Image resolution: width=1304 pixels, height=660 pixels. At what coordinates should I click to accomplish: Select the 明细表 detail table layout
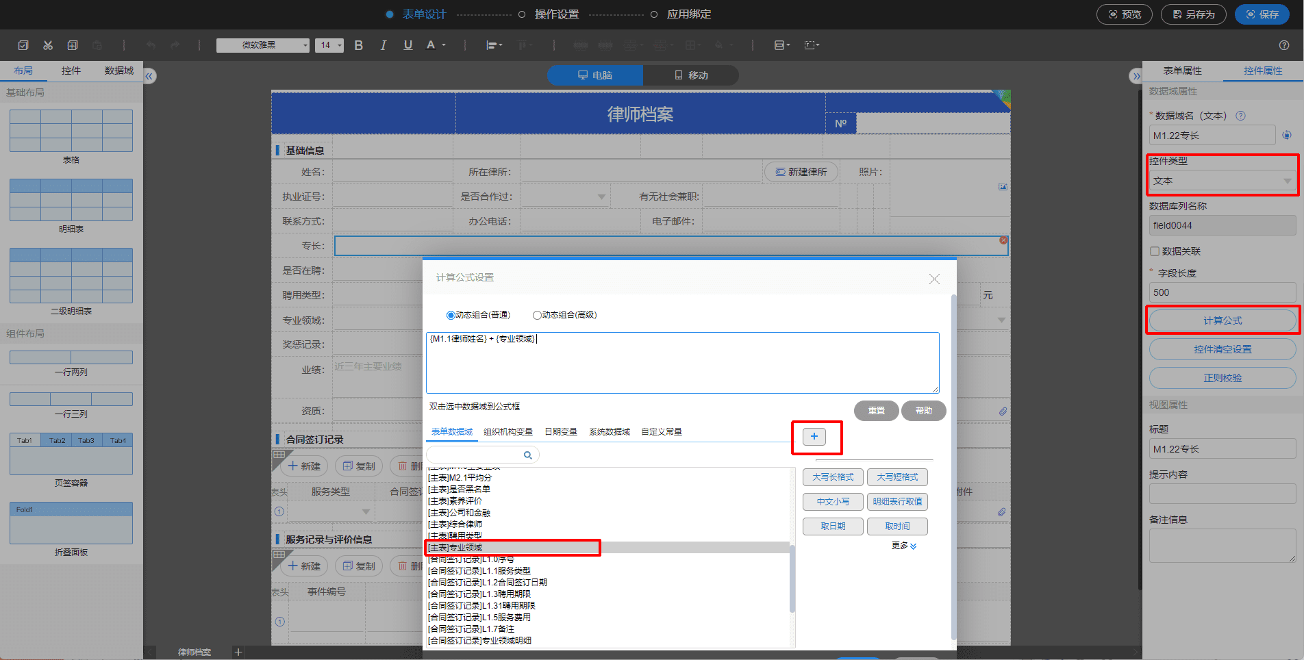(x=71, y=200)
